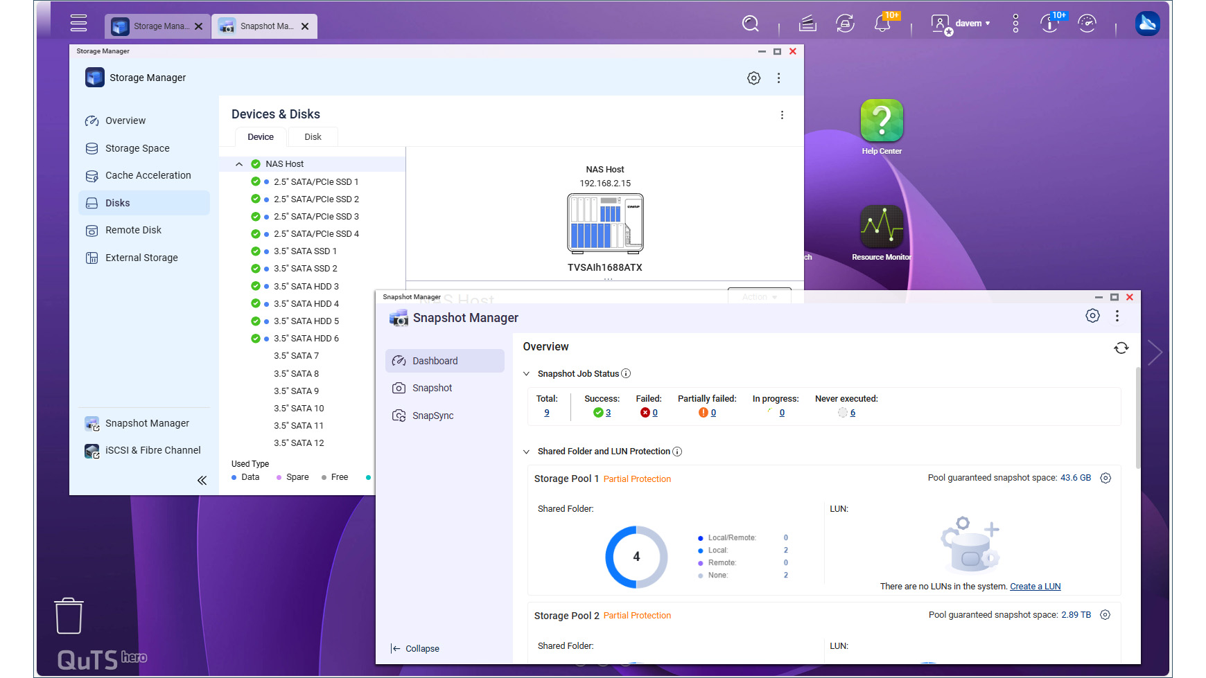
Task: Collapse the NAS Host device tree
Action: point(239,163)
